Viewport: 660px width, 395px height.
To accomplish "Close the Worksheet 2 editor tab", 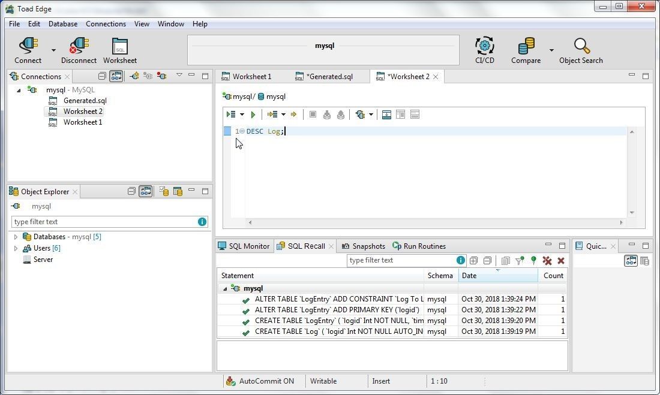I will point(436,77).
